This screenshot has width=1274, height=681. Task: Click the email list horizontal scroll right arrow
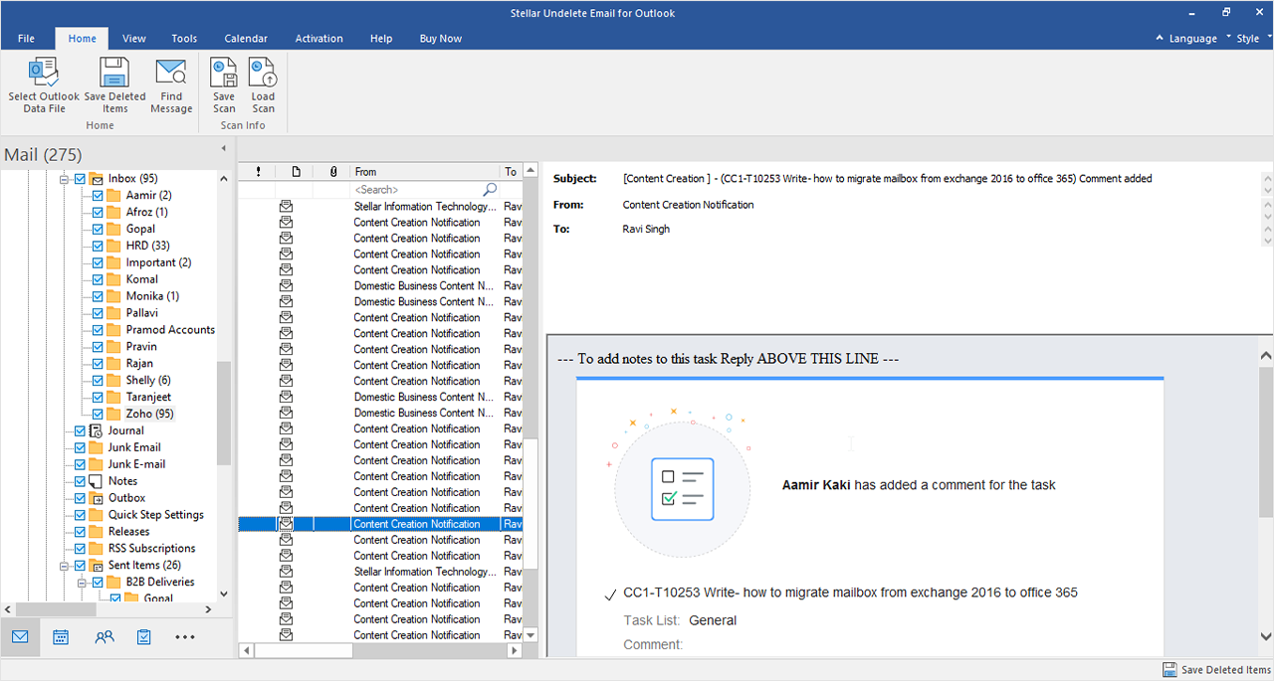pyautogui.click(x=515, y=650)
